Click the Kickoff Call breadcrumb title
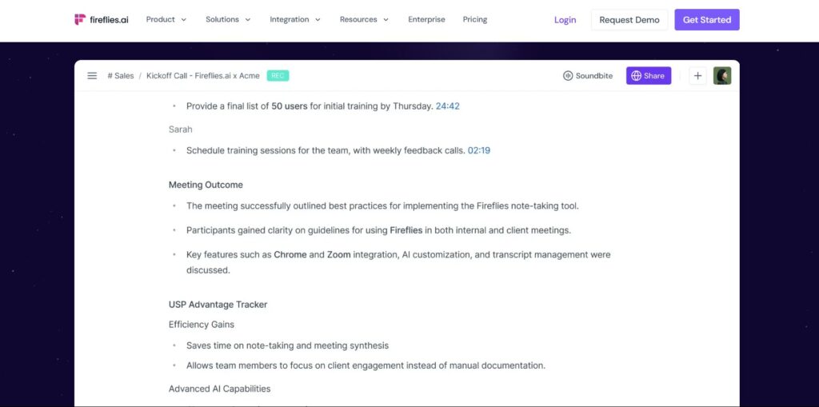 [202, 76]
